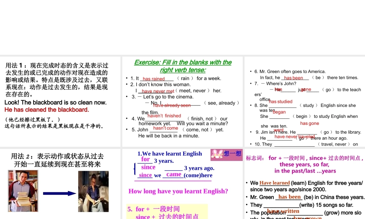Click the answer 'for' before '3 years.'
The height and width of the screenshot is (219, 365).
coord(145,159)
